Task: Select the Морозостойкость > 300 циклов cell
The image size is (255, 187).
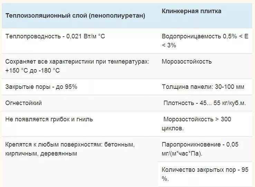Action: coord(205,124)
